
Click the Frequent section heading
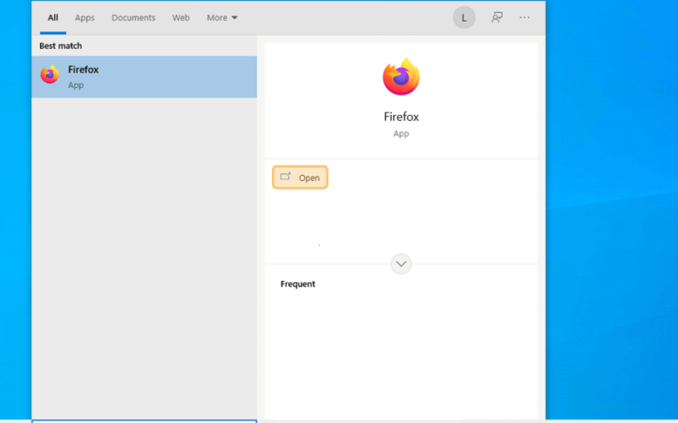coord(297,284)
